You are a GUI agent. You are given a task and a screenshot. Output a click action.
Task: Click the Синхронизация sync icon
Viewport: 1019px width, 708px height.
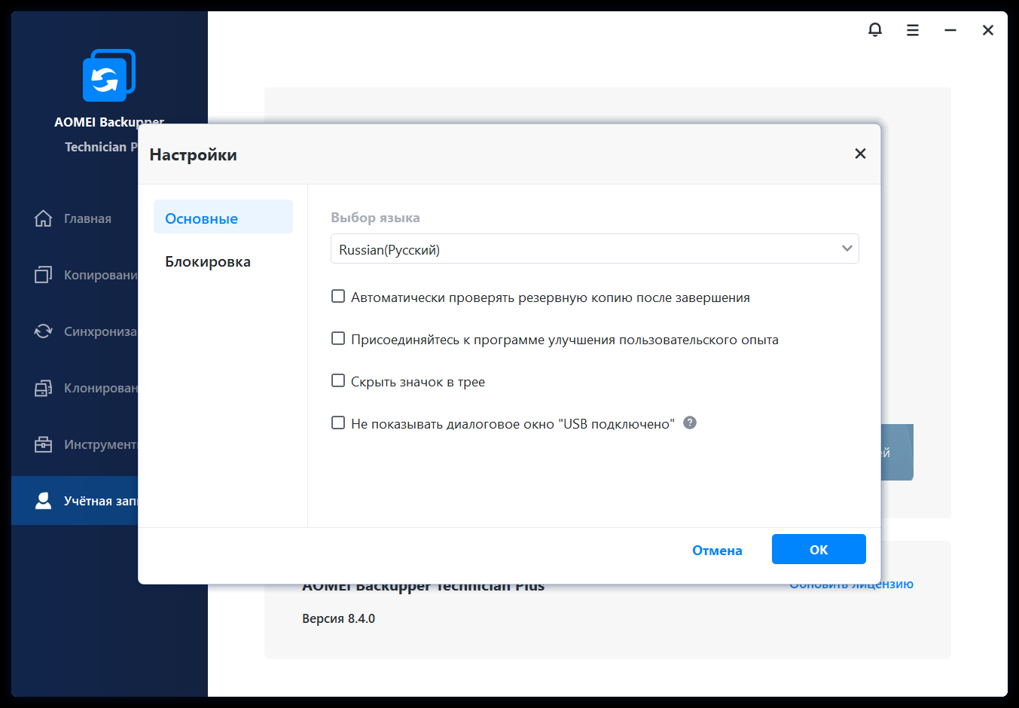coord(43,331)
